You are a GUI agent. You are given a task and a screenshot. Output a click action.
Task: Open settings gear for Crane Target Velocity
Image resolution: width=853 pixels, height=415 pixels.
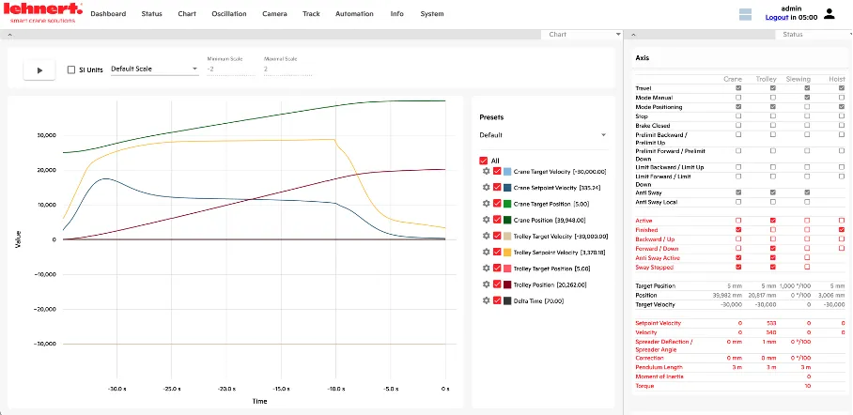click(487, 171)
